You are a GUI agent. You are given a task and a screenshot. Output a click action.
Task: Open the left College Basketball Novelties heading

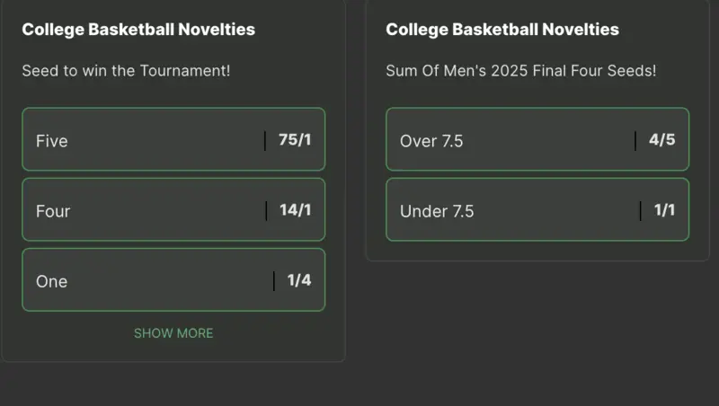(x=138, y=30)
